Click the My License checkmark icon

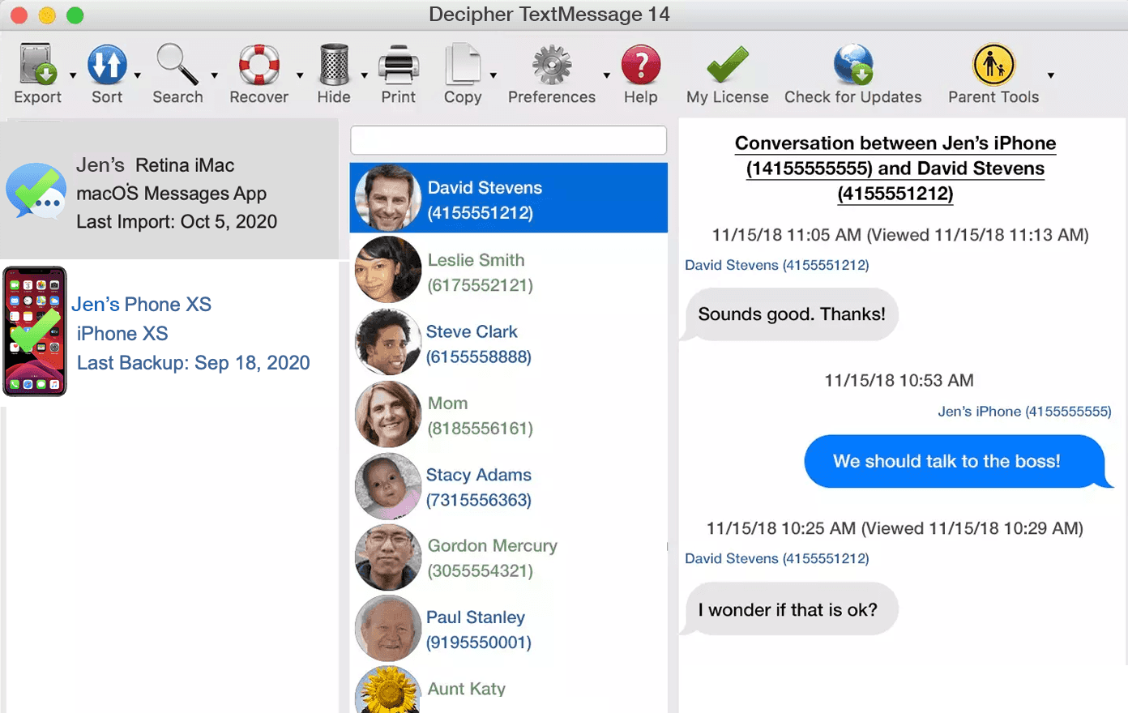[x=728, y=65]
